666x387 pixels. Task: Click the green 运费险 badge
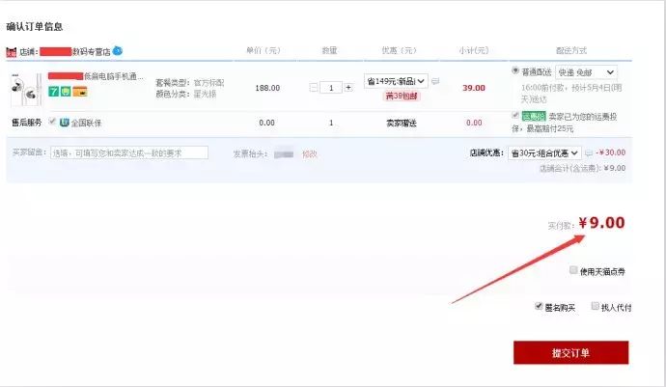pyautogui.click(x=534, y=116)
